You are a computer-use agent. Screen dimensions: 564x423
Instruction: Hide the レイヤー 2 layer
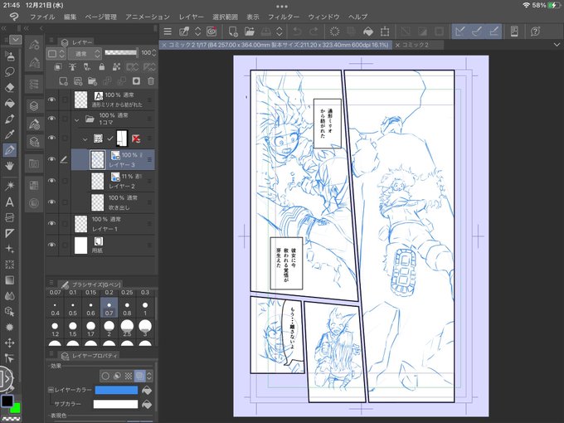pyautogui.click(x=51, y=181)
